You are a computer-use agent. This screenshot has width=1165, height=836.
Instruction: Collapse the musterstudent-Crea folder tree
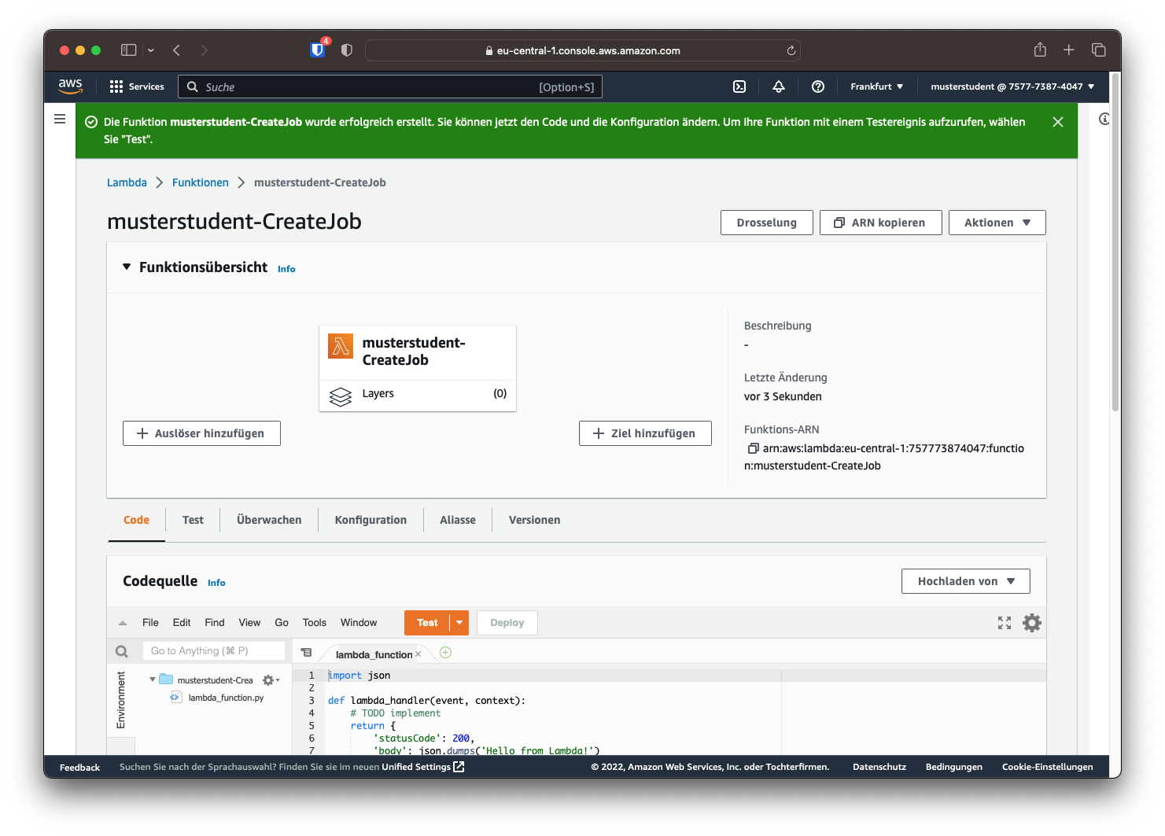tap(153, 679)
